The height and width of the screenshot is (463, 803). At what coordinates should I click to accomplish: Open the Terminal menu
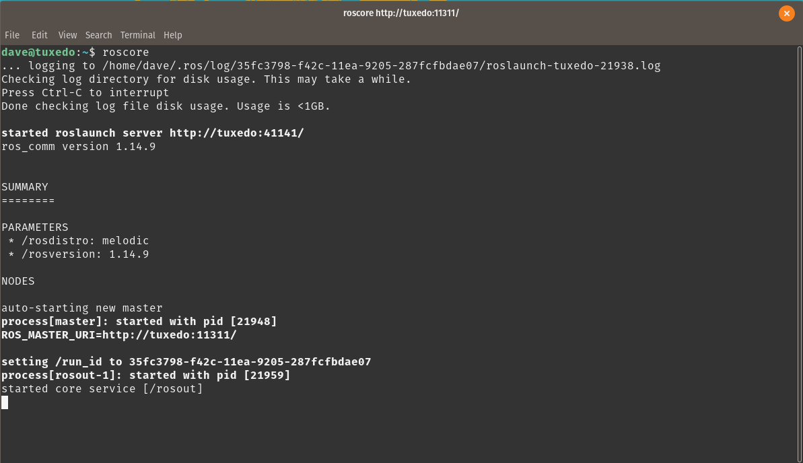pyautogui.click(x=137, y=35)
